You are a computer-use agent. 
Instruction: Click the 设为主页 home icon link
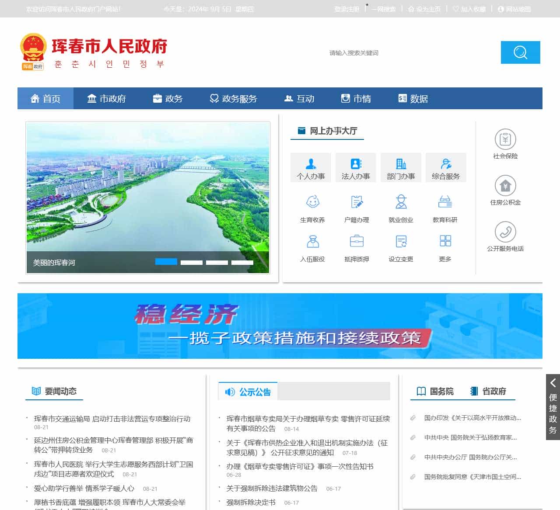click(x=424, y=9)
